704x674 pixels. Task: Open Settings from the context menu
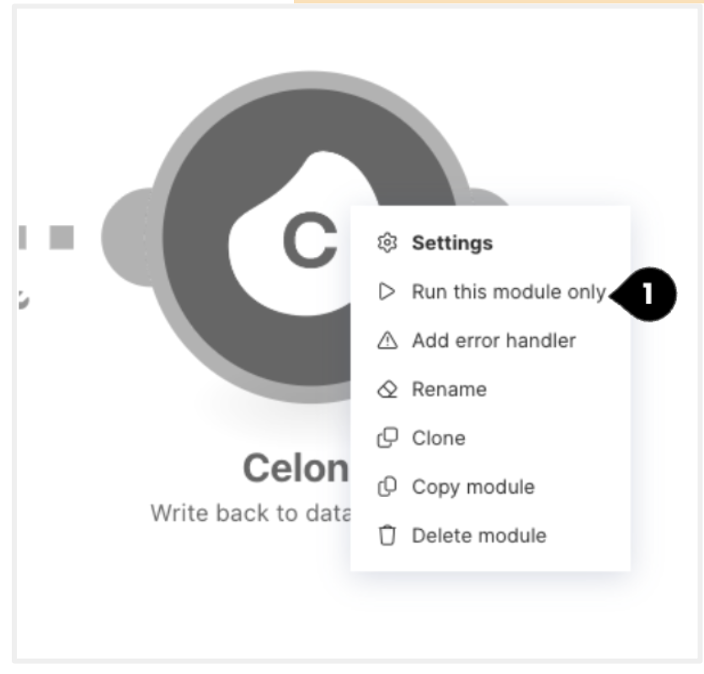point(452,243)
